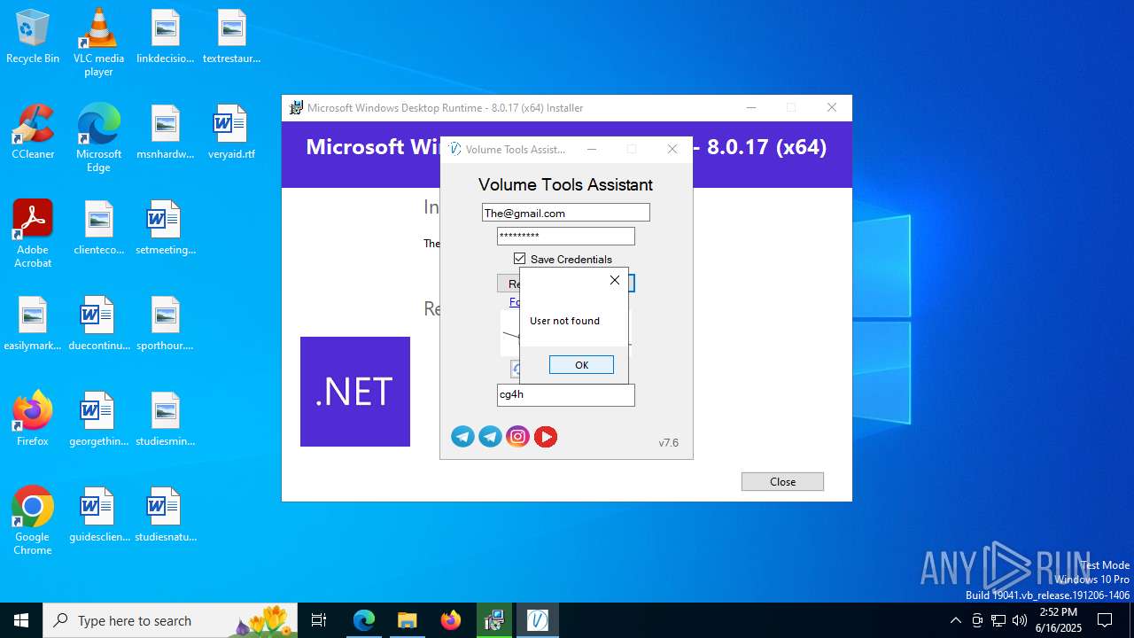Minimize the Volume Tools Assistant window
The height and width of the screenshot is (638, 1134).
point(592,149)
